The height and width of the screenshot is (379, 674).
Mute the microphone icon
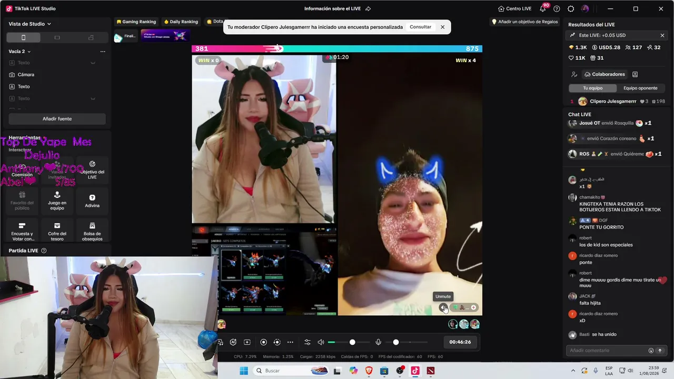pos(378,342)
